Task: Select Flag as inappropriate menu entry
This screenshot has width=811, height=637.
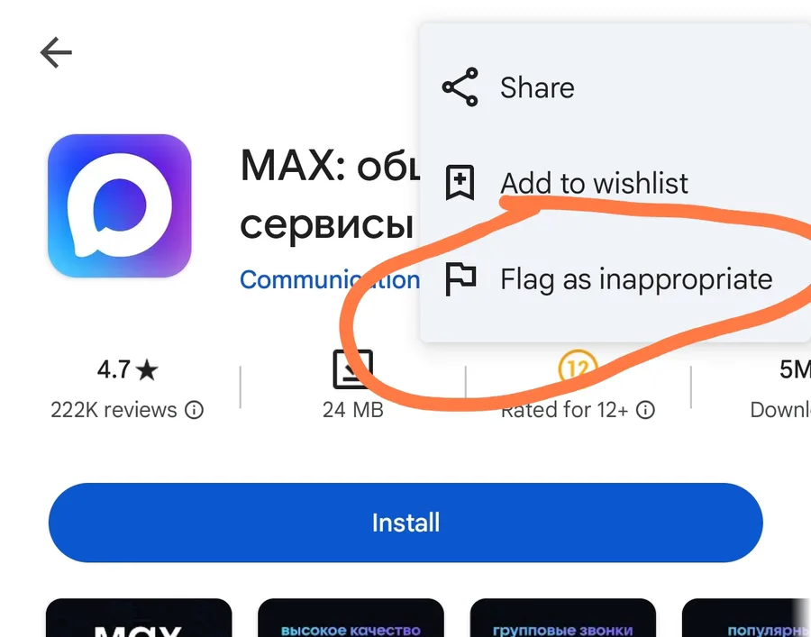Action: pyautogui.click(x=615, y=279)
